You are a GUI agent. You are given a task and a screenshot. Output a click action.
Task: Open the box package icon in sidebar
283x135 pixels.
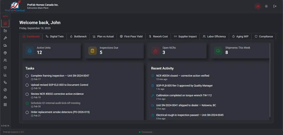[5, 53]
